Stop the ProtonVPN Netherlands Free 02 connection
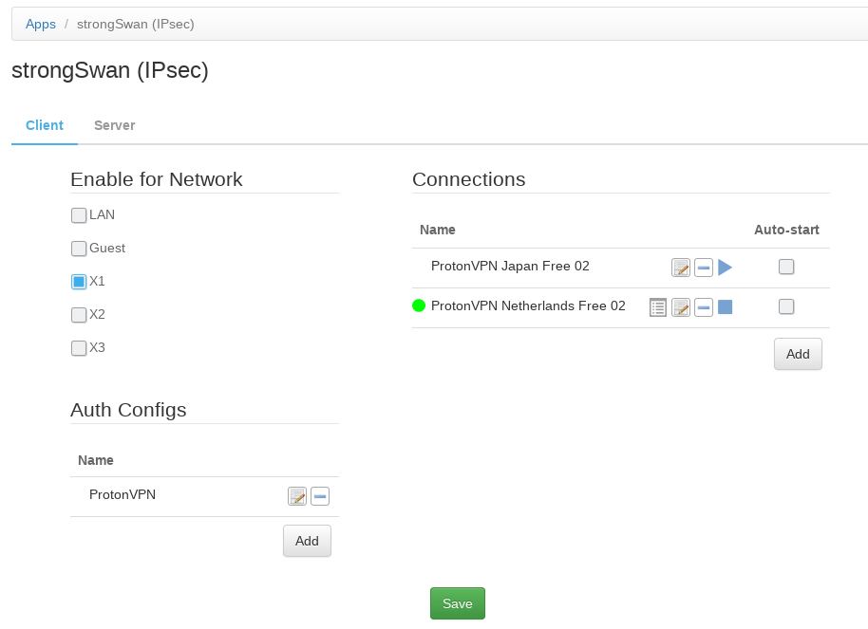868x629 pixels. (x=726, y=307)
